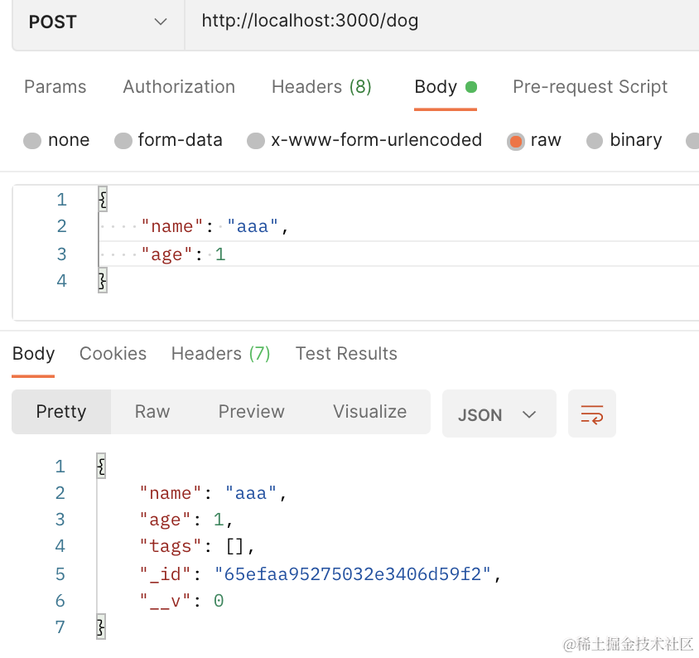The image size is (699, 658).
Task: Open response Headers (7) tab
Action: click(220, 354)
